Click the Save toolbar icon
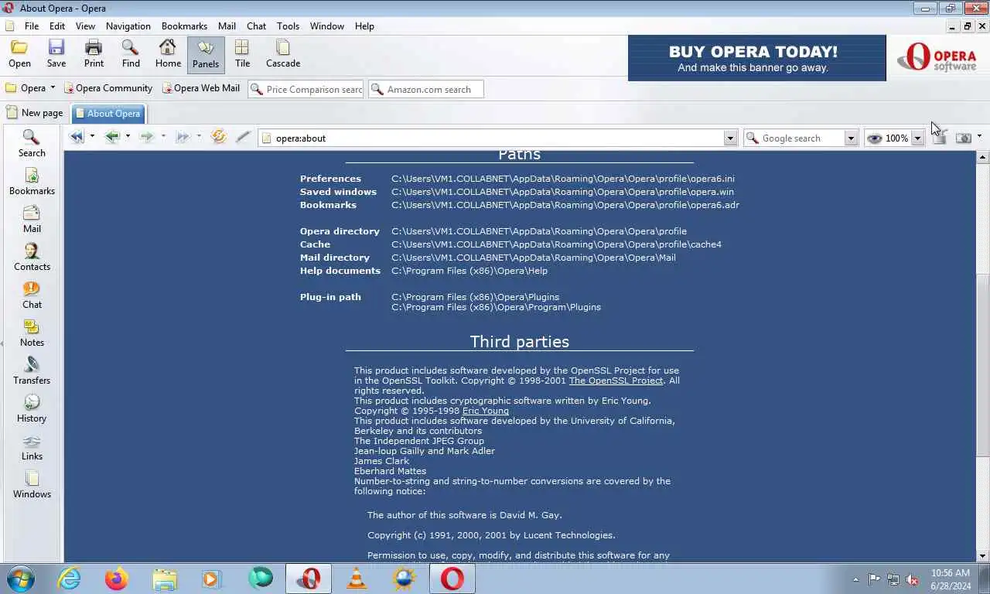Image resolution: width=990 pixels, height=594 pixels. coord(56,54)
